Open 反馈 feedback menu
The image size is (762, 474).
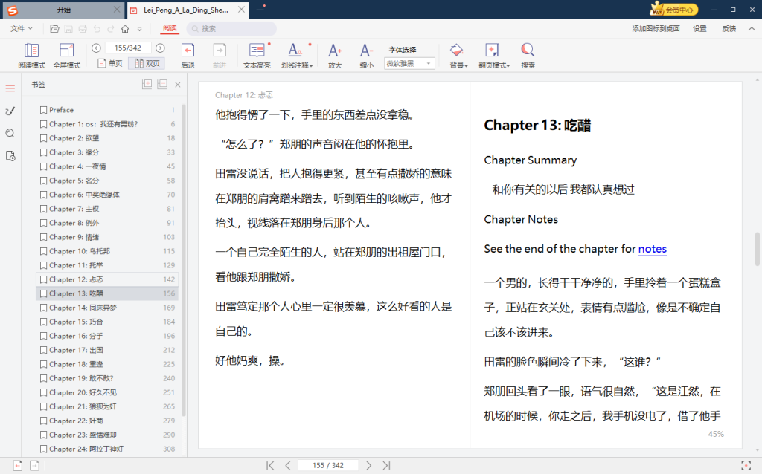[x=729, y=29]
